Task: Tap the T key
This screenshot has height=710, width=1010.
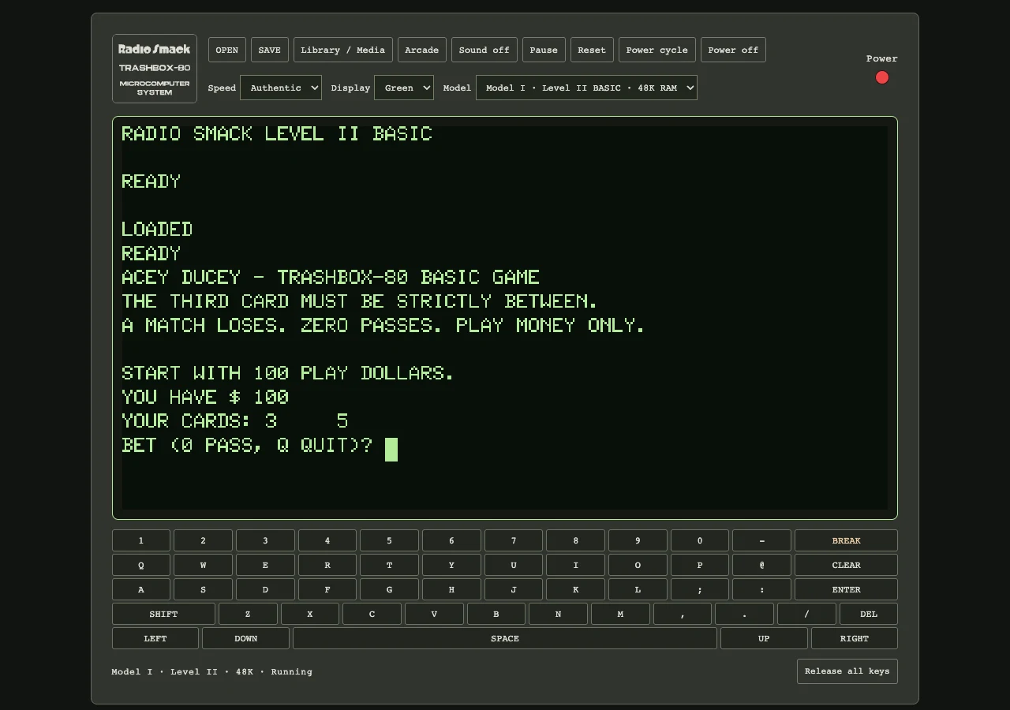Action: click(389, 565)
